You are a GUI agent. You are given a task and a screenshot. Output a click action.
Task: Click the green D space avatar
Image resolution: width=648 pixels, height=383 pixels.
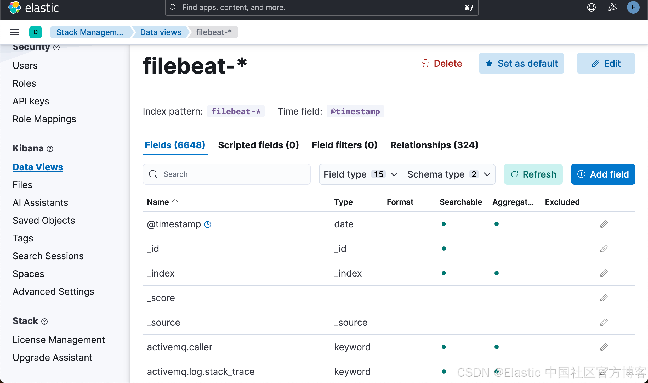pos(36,32)
